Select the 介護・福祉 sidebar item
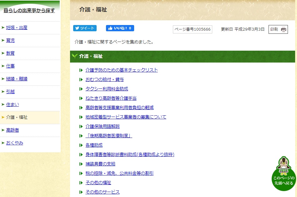This screenshot has width=297, height=197. click(30, 118)
